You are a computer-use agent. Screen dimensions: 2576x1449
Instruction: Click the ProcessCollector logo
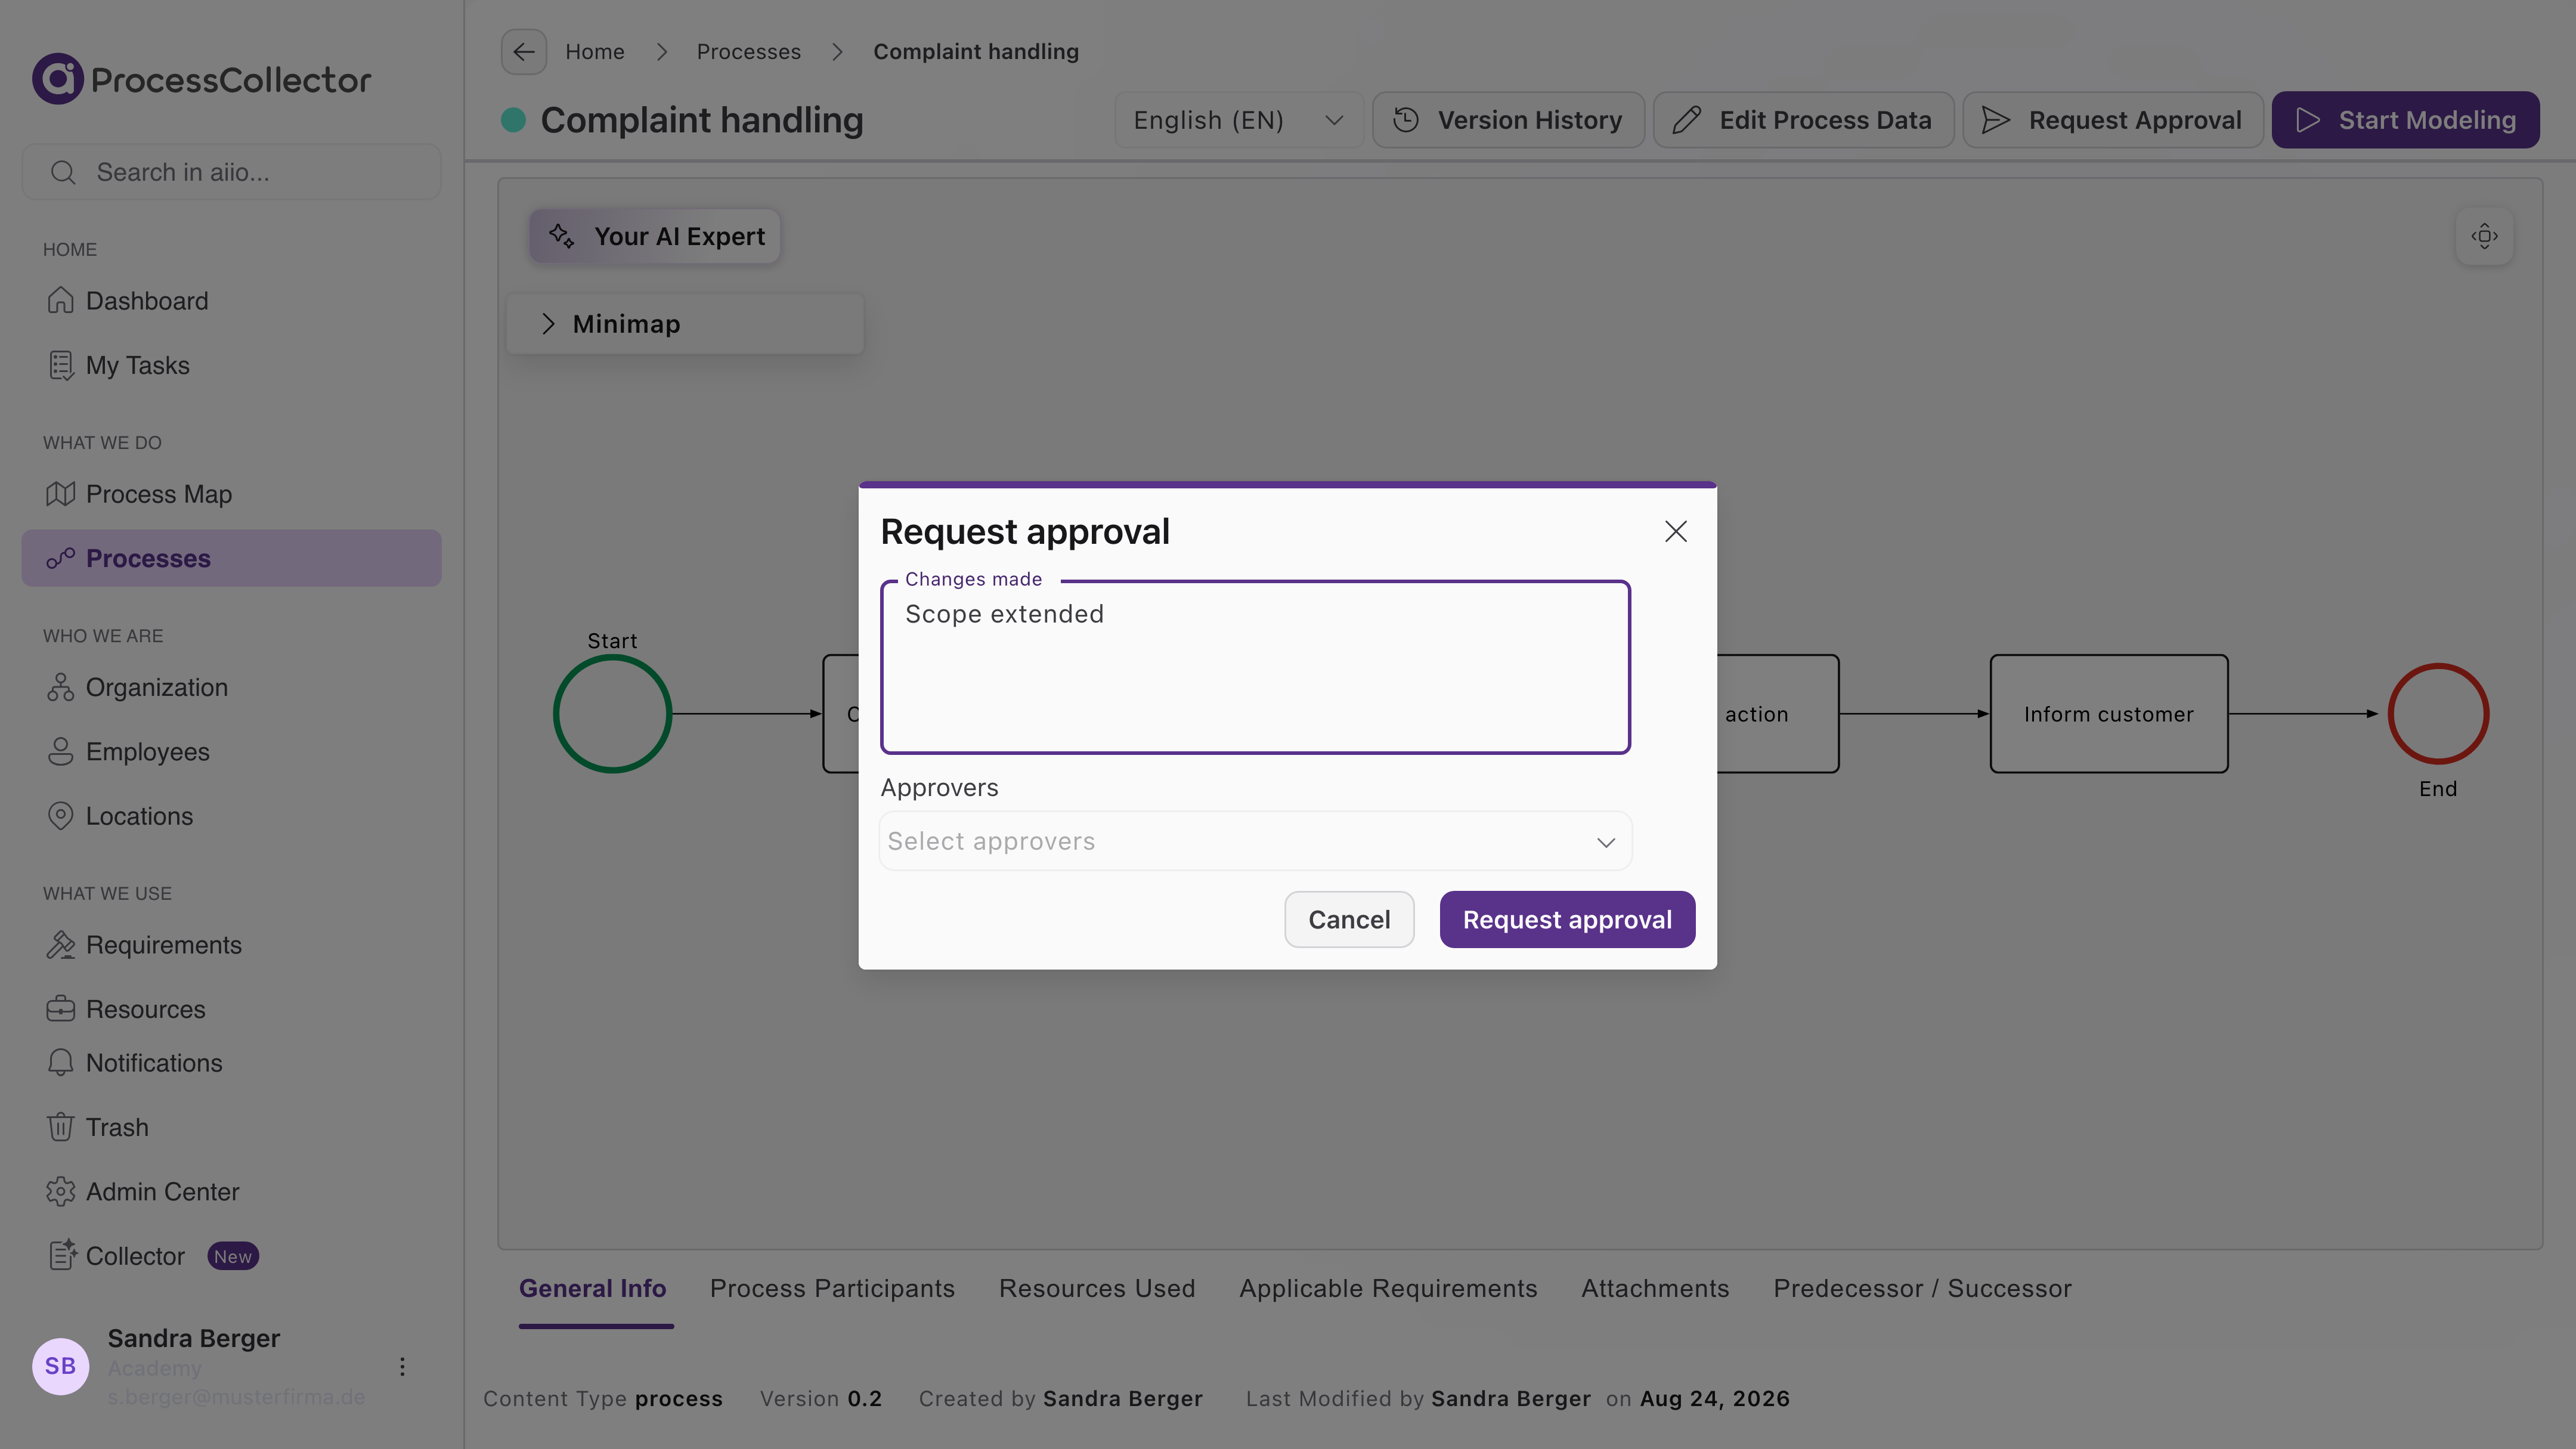(202, 79)
